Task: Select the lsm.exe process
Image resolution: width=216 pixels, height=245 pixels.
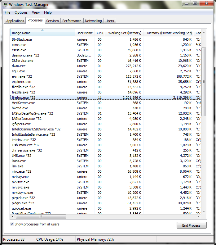Action: (x=106, y=166)
